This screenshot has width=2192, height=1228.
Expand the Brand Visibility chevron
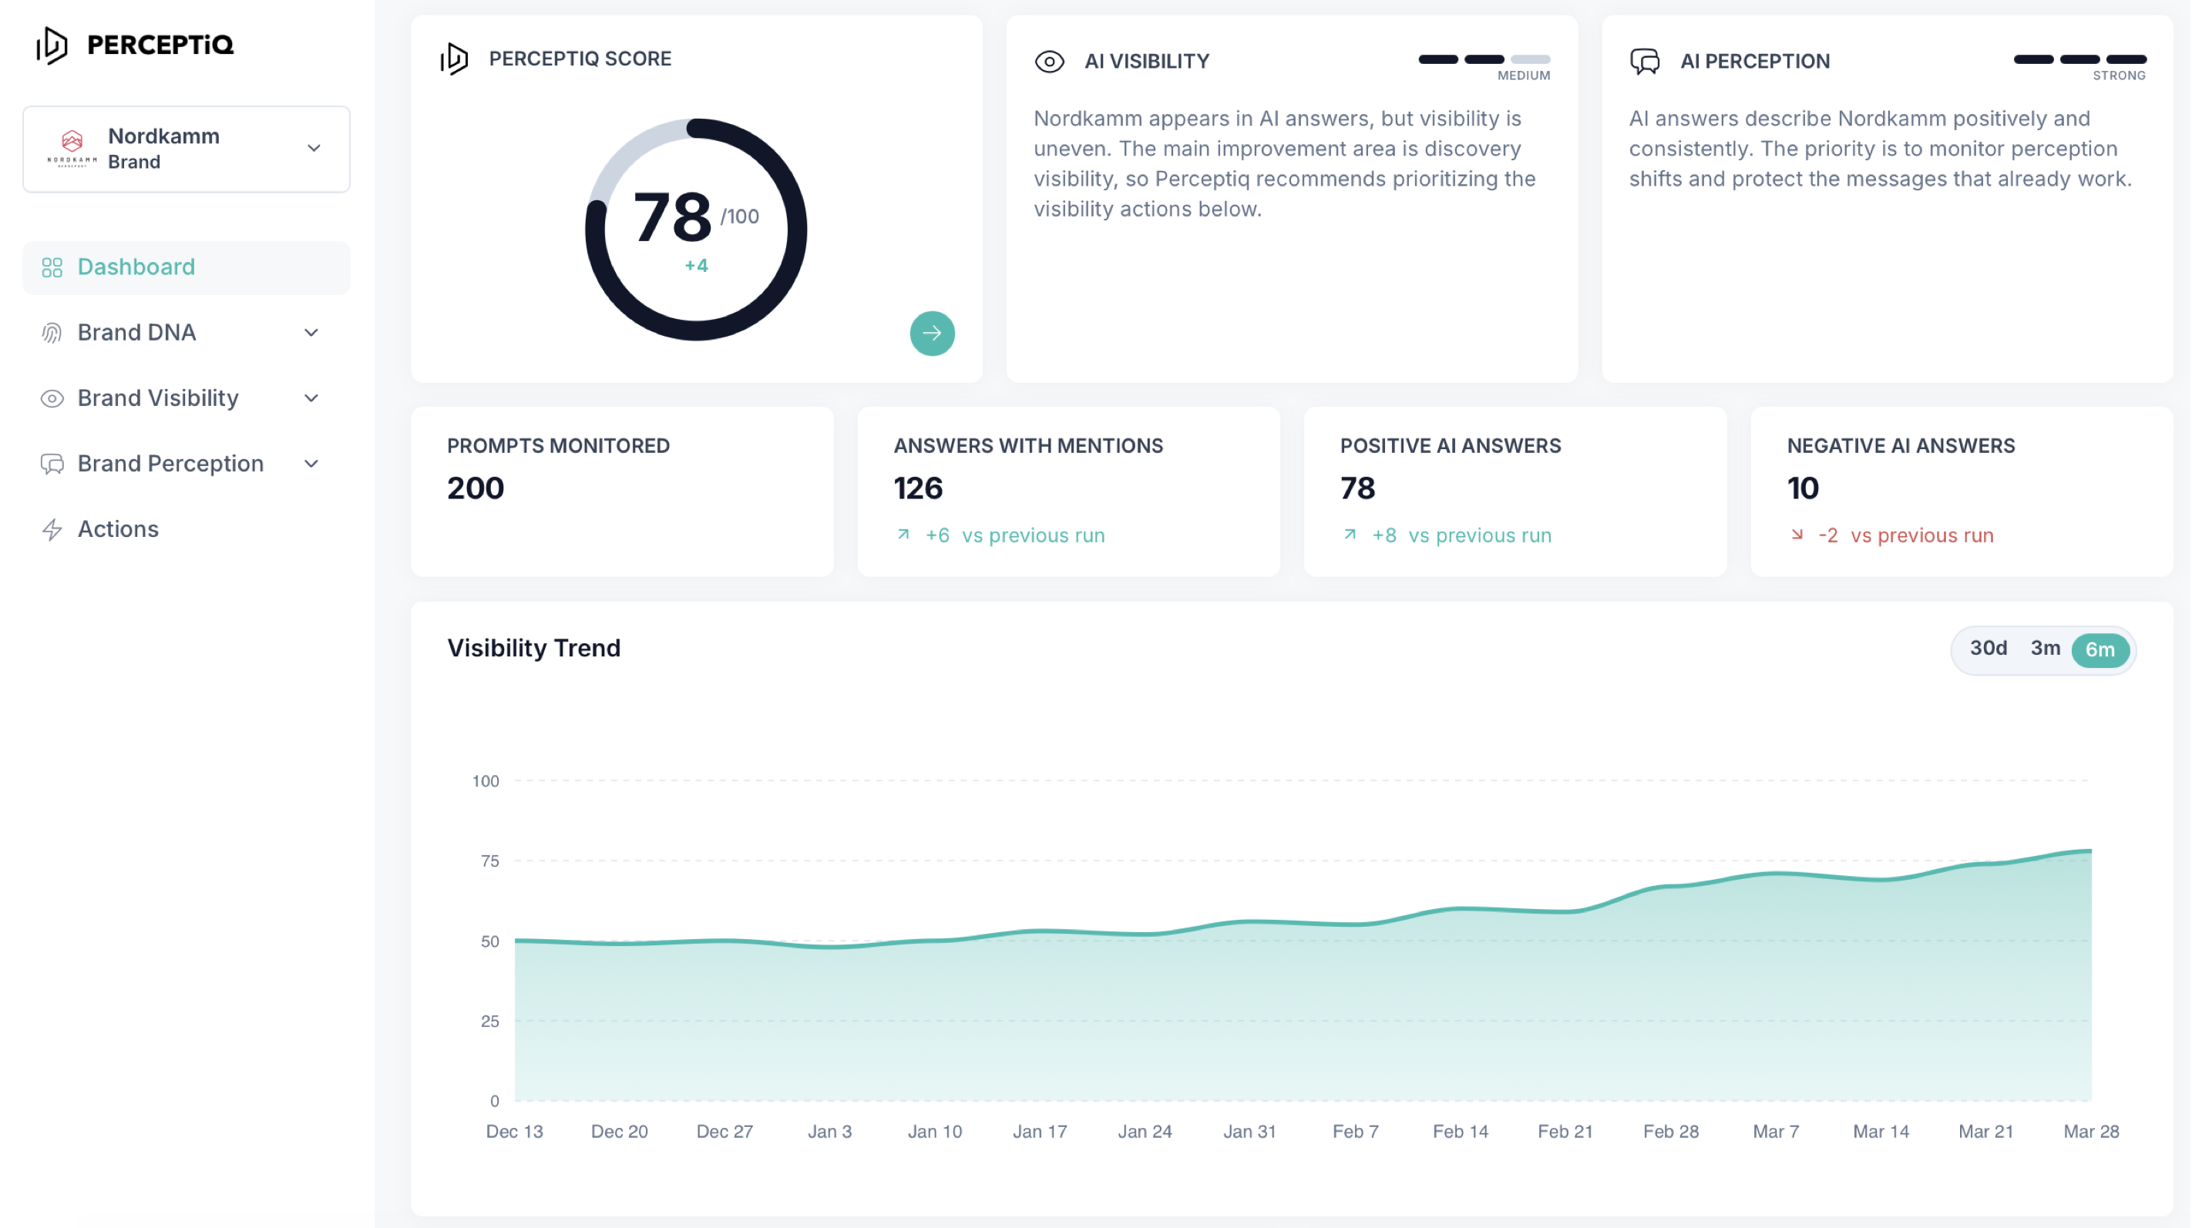coord(311,399)
